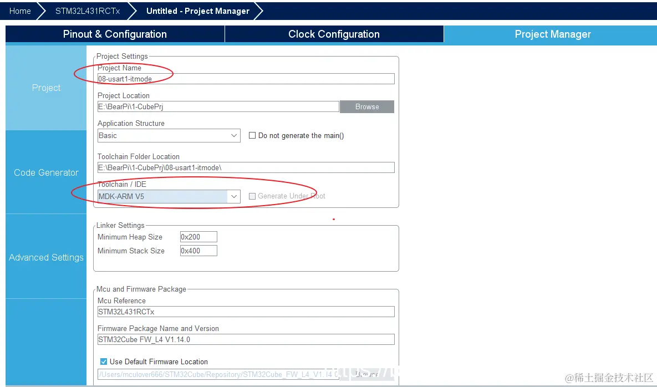Toggle Generate Under Root checkbox
The height and width of the screenshot is (387, 657).
pos(252,196)
